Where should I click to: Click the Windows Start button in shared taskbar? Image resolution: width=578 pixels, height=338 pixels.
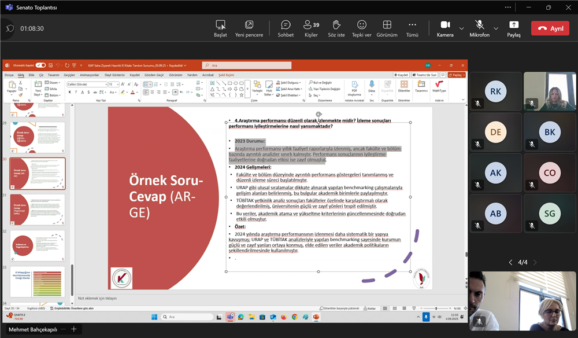[x=154, y=317]
